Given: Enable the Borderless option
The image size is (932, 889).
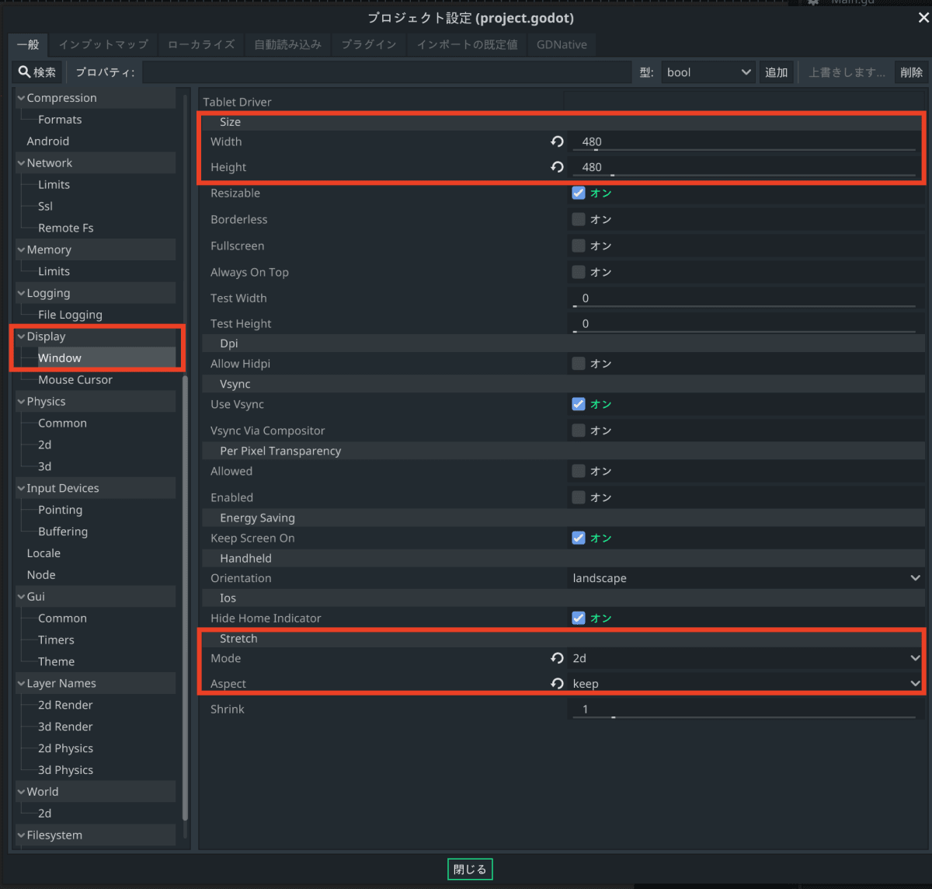Looking at the screenshot, I should pyautogui.click(x=579, y=219).
